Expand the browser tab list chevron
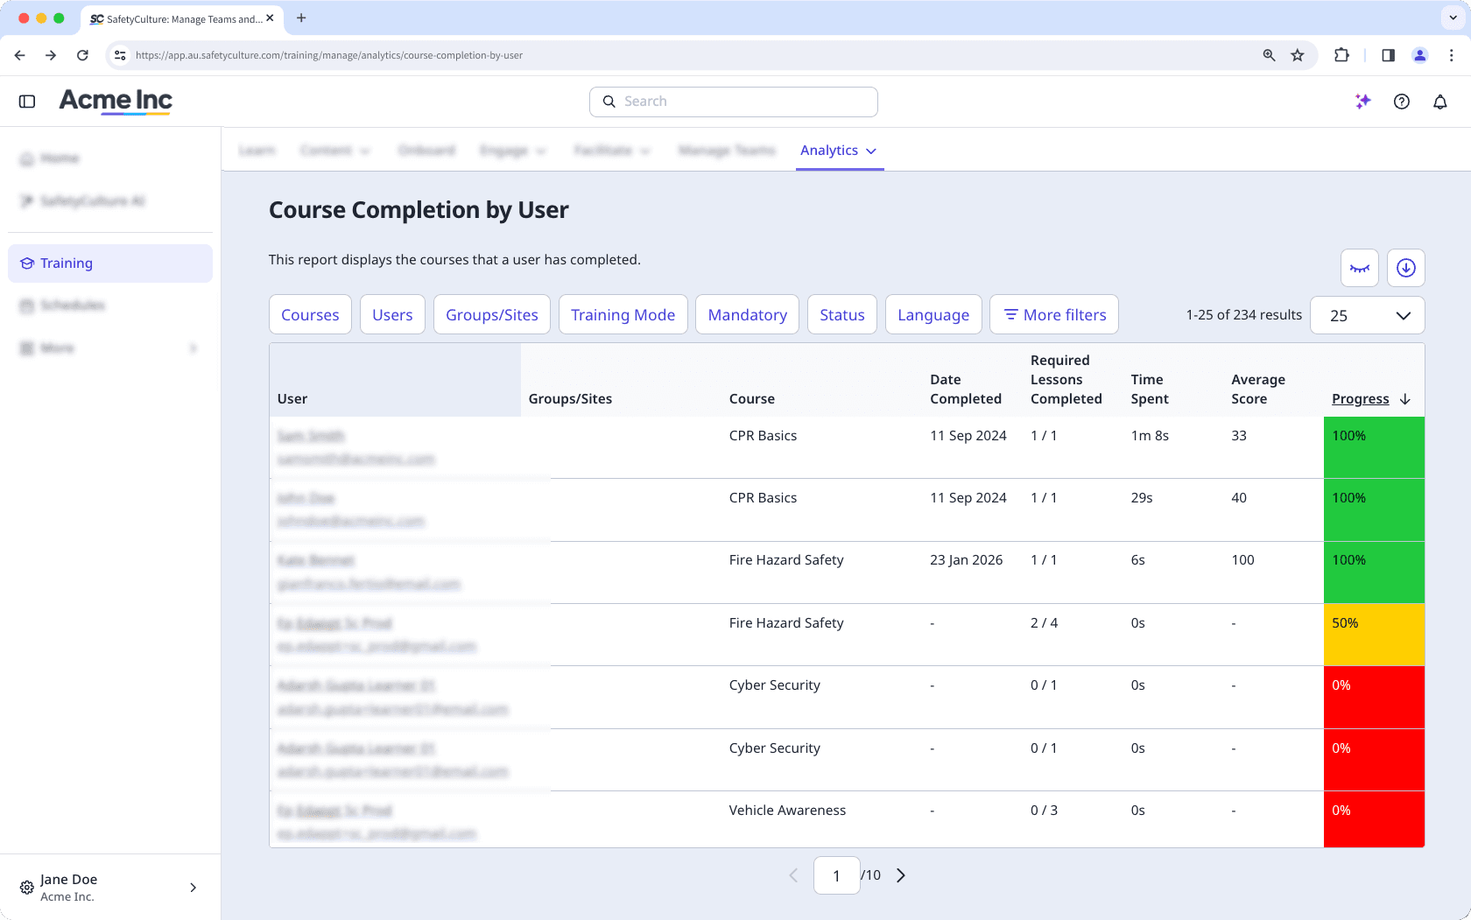The width and height of the screenshot is (1471, 920). [x=1453, y=18]
